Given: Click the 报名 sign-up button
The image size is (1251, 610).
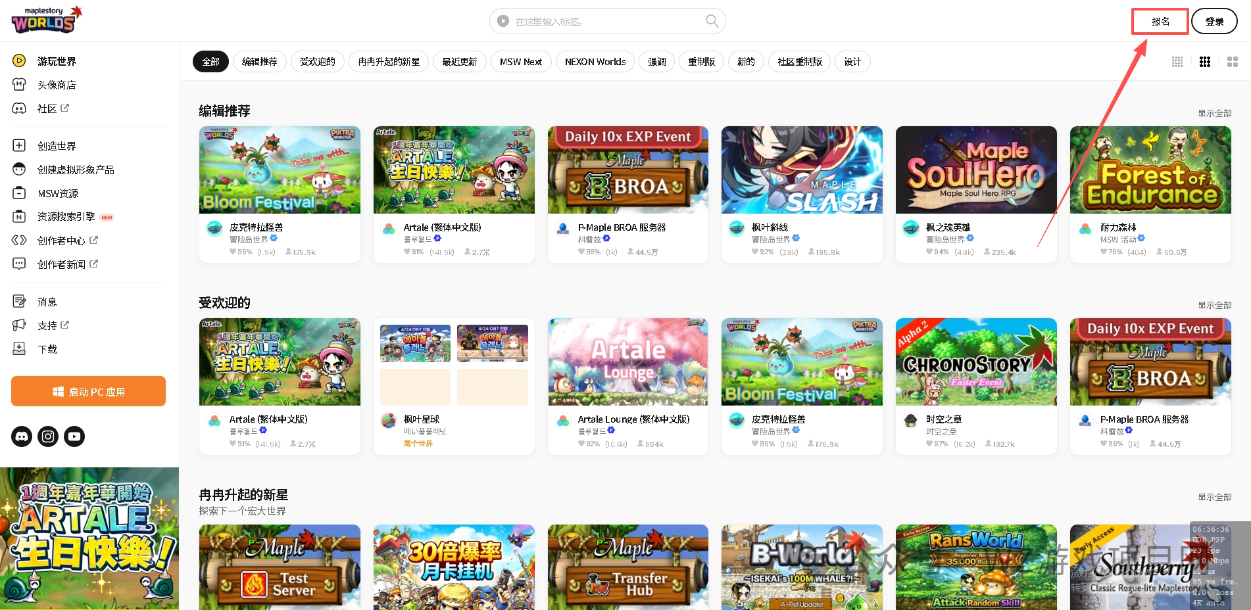Looking at the screenshot, I should (1160, 22).
